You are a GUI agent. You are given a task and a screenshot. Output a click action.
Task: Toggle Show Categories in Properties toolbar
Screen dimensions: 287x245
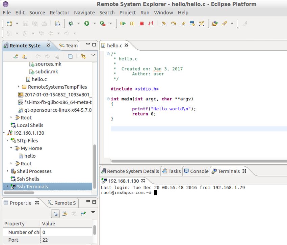click(55, 214)
